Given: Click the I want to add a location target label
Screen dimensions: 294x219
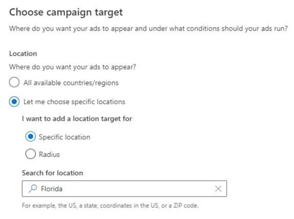Looking at the screenshot, I should pos(77,118).
